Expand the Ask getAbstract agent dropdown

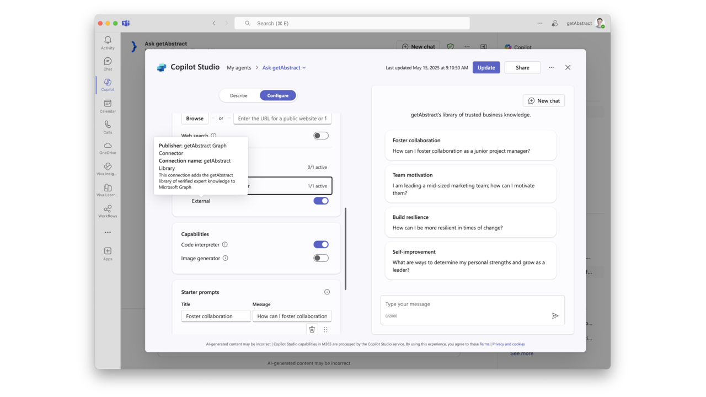tap(284, 68)
